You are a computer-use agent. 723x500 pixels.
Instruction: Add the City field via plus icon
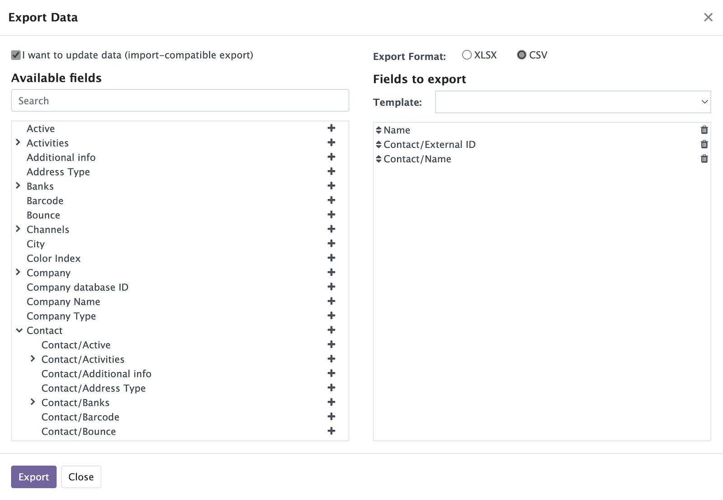[x=331, y=243]
